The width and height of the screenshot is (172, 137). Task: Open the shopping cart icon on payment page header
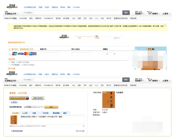(x=149, y=13)
